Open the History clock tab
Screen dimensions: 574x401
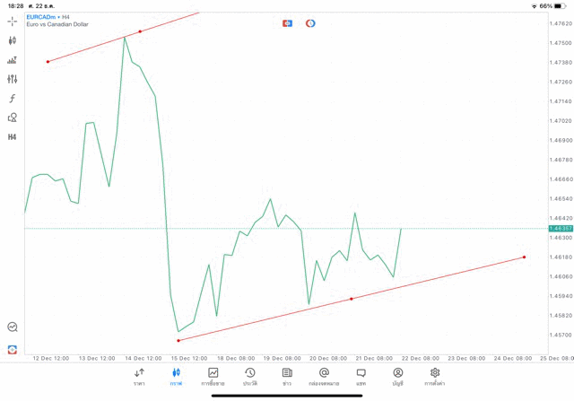(249, 376)
